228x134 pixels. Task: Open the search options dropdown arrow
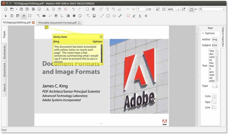pyautogui.click(x=224, y=9)
